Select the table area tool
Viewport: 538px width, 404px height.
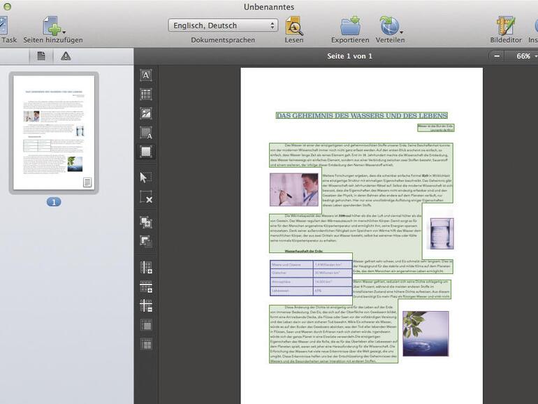146,94
